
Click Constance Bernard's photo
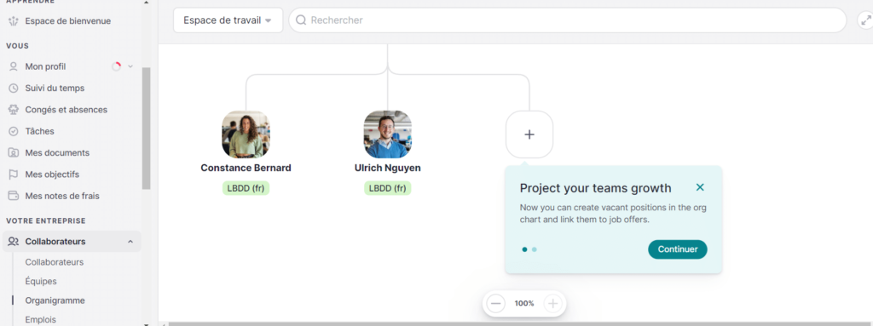pyautogui.click(x=246, y=134)
